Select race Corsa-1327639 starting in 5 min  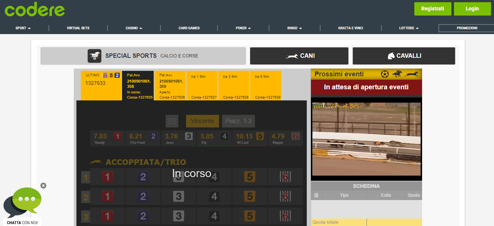click(x=266, y=86)
